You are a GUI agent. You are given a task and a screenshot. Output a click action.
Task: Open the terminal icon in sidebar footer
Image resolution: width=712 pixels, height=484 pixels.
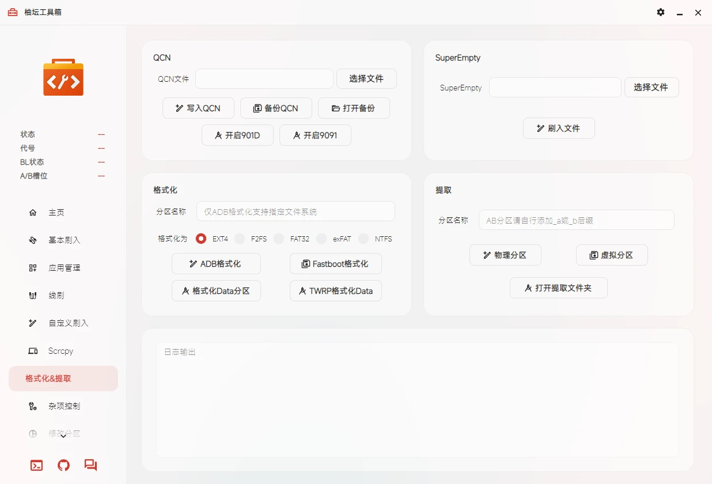(36, 466)
